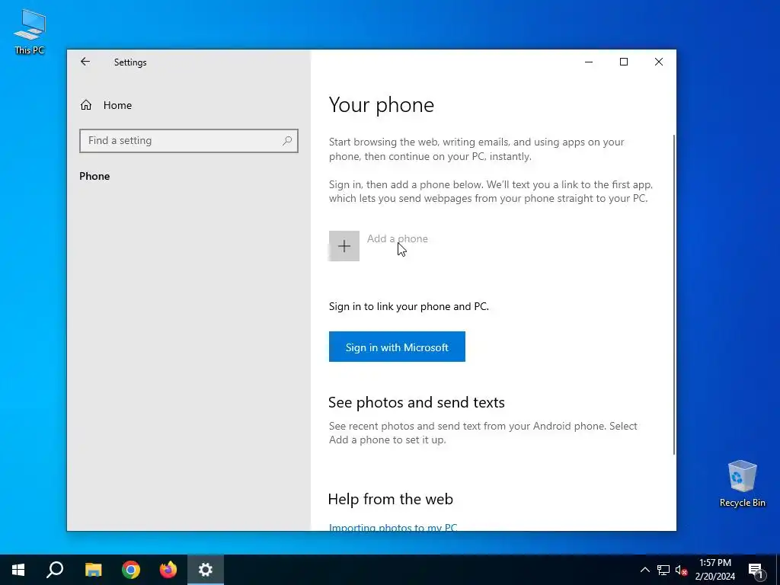The width and height of the screenshot is (780, 585).
Task: Click the muted volume tray icon
Action: click(682, 570)
